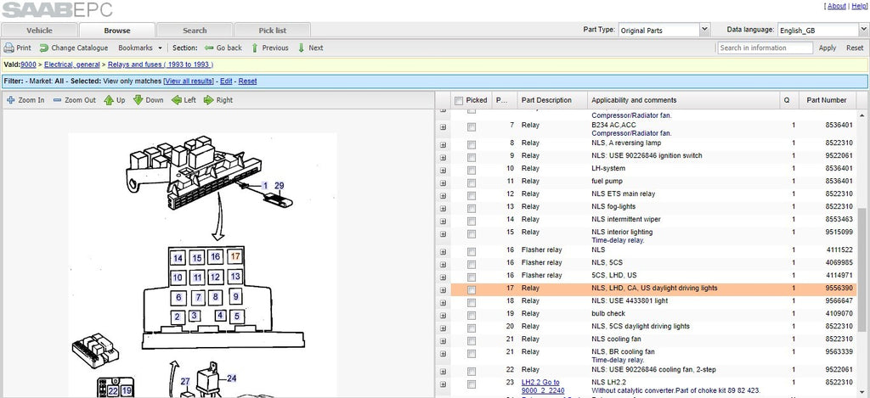
Task: Select relay position 10 in diagram
Action: click(x=178, y=277)
